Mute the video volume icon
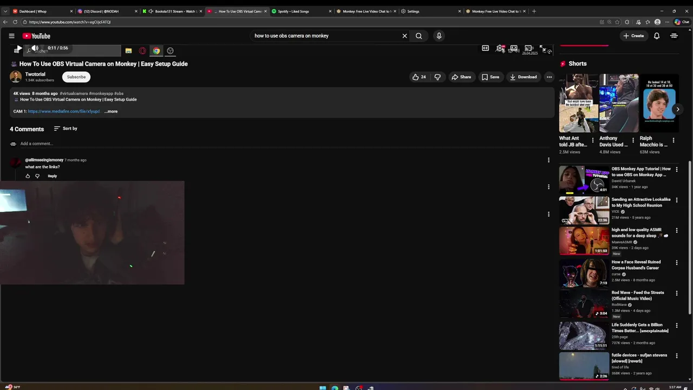 point(35,48)
